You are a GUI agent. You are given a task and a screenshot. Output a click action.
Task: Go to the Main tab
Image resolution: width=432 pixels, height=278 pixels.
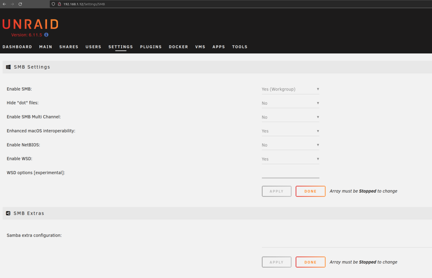[46, 47]
